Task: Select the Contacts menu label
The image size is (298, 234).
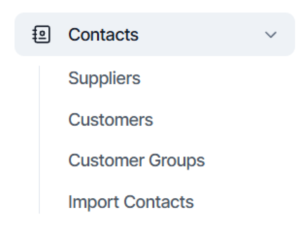Action: [x=103, y=35]
